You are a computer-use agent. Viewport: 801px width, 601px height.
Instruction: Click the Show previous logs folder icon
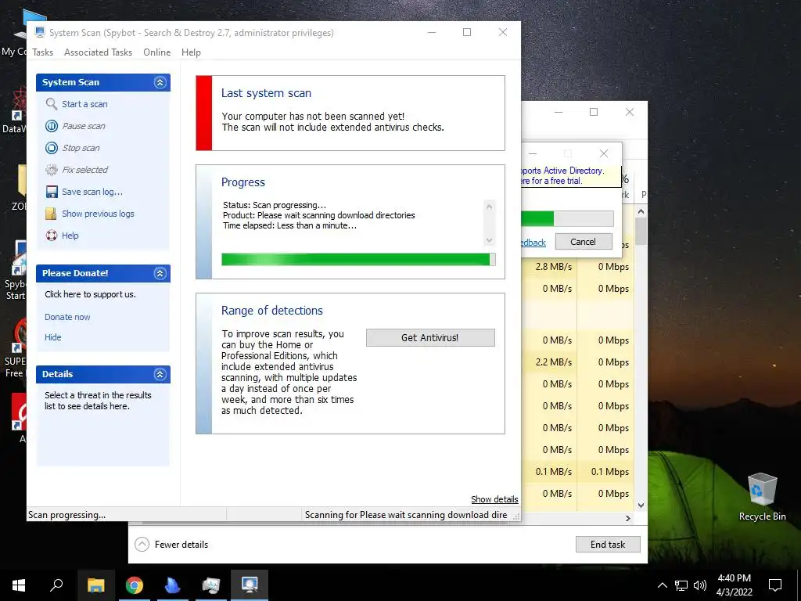click(52, 214)
